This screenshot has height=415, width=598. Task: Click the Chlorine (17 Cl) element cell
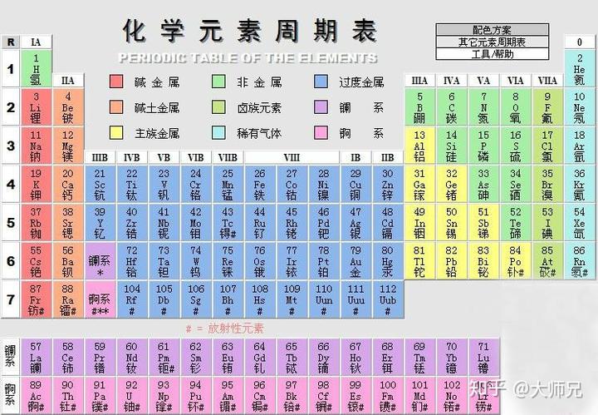(x=547, y=146)
